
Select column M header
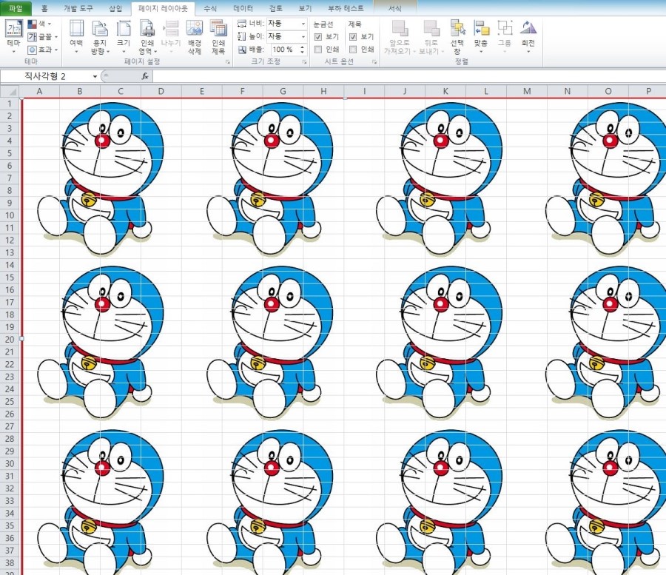(x=527, y=91)
